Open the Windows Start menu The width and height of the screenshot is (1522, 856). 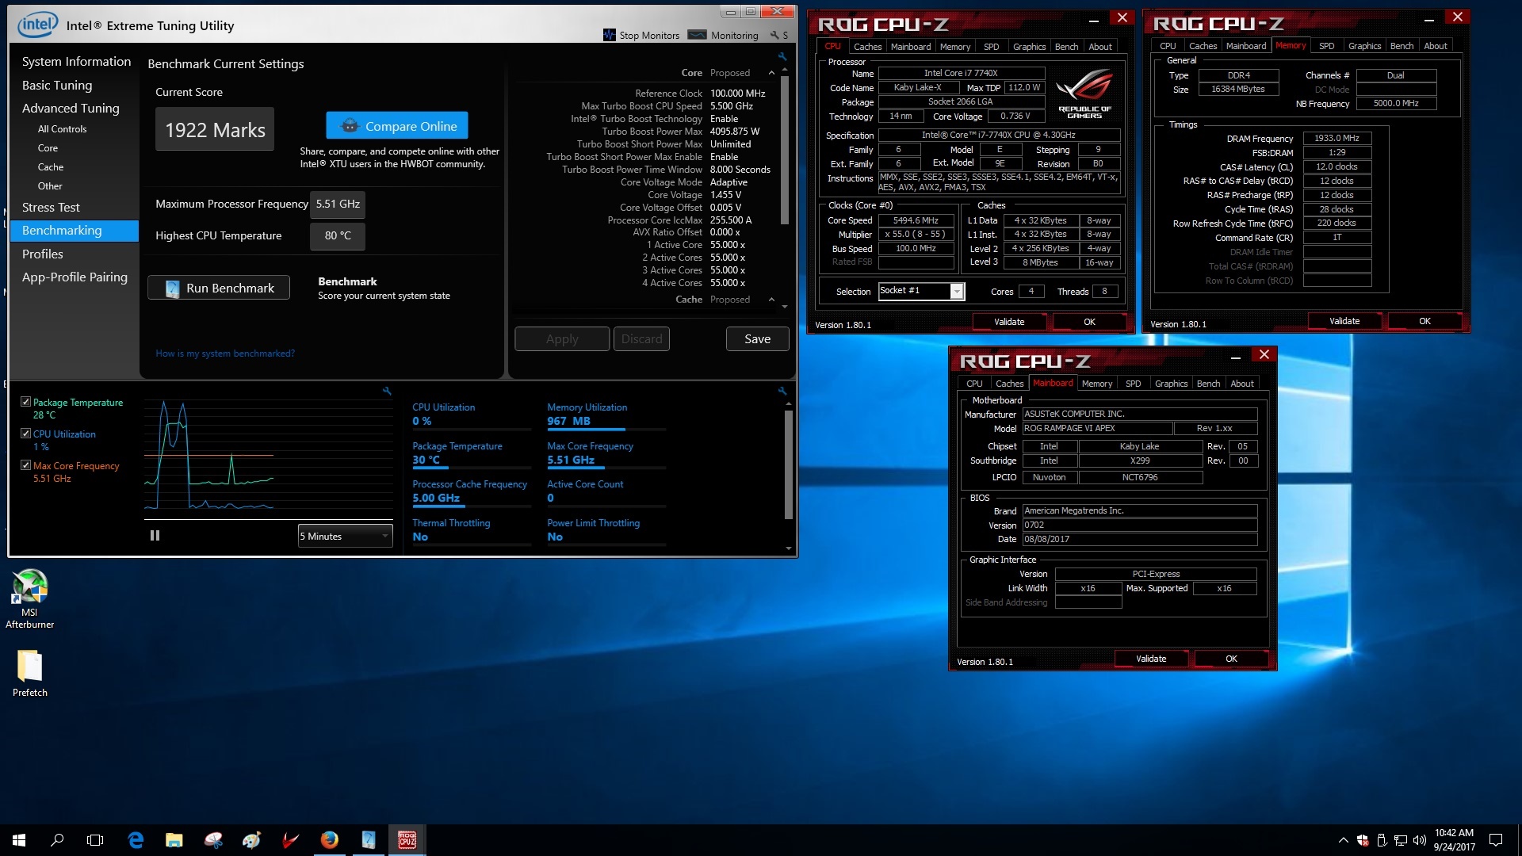[x=19, y=840]
